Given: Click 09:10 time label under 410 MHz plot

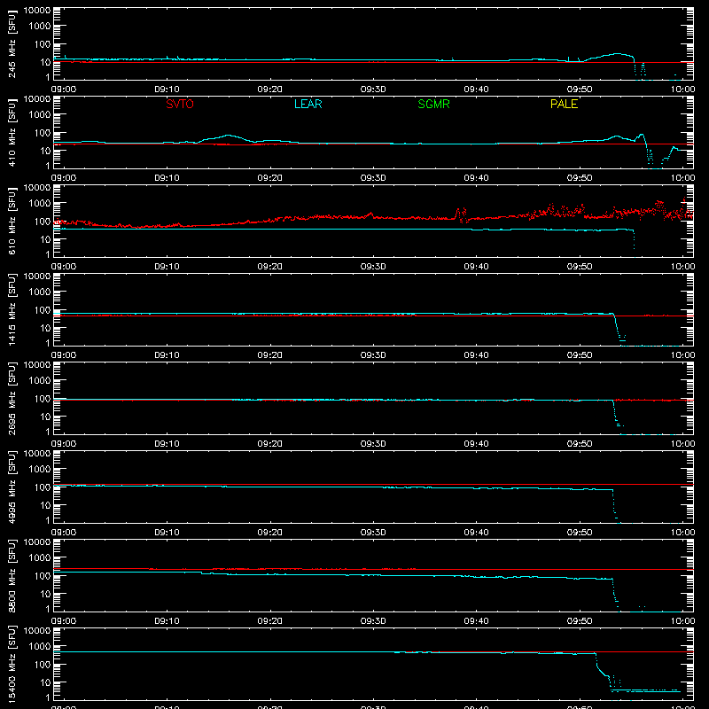Looking at the screenshot, I should click(x=167, y=178).
